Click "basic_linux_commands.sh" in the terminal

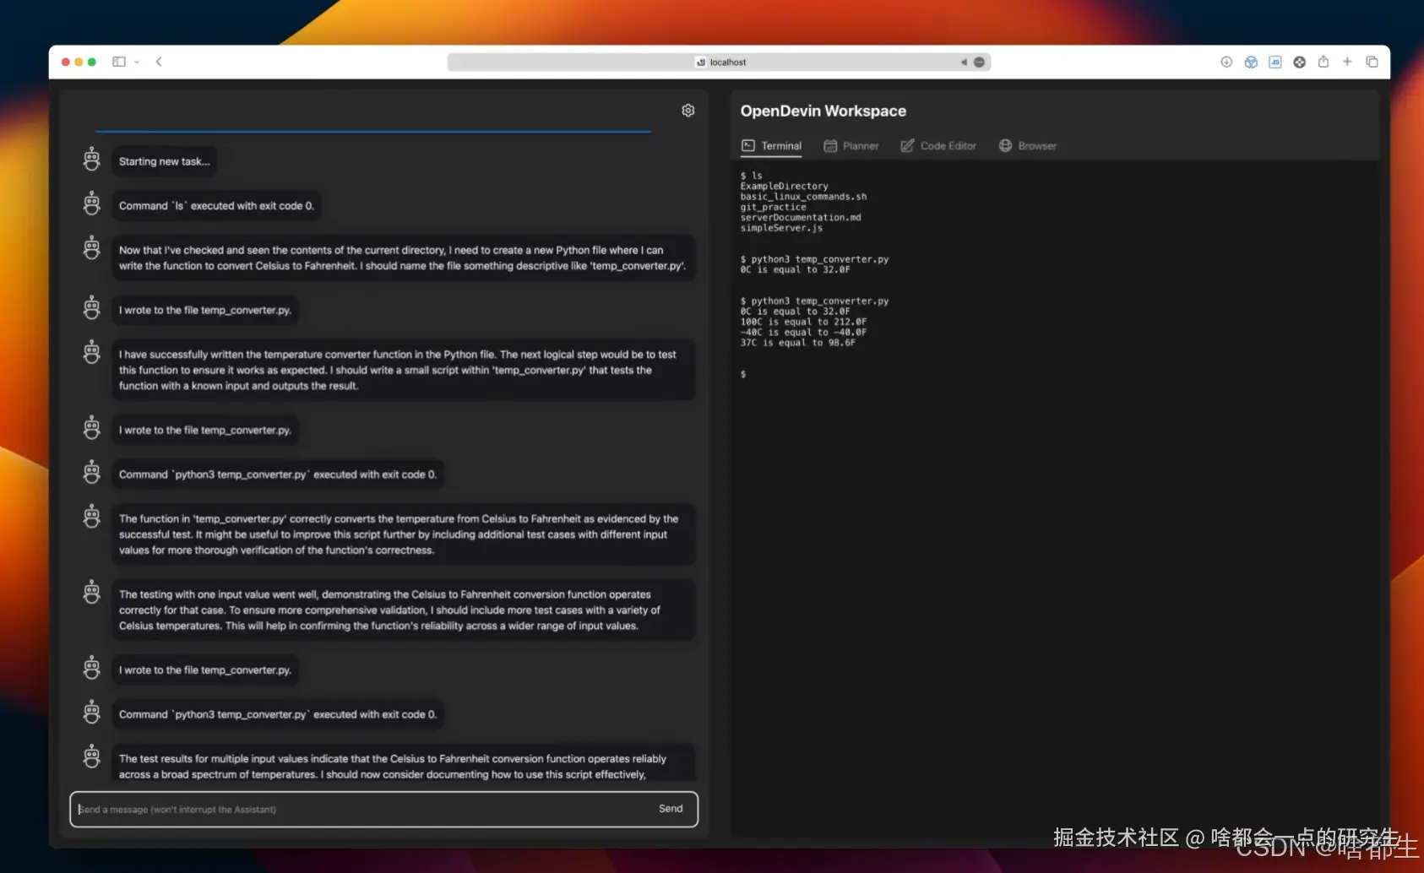pos(803,197)
